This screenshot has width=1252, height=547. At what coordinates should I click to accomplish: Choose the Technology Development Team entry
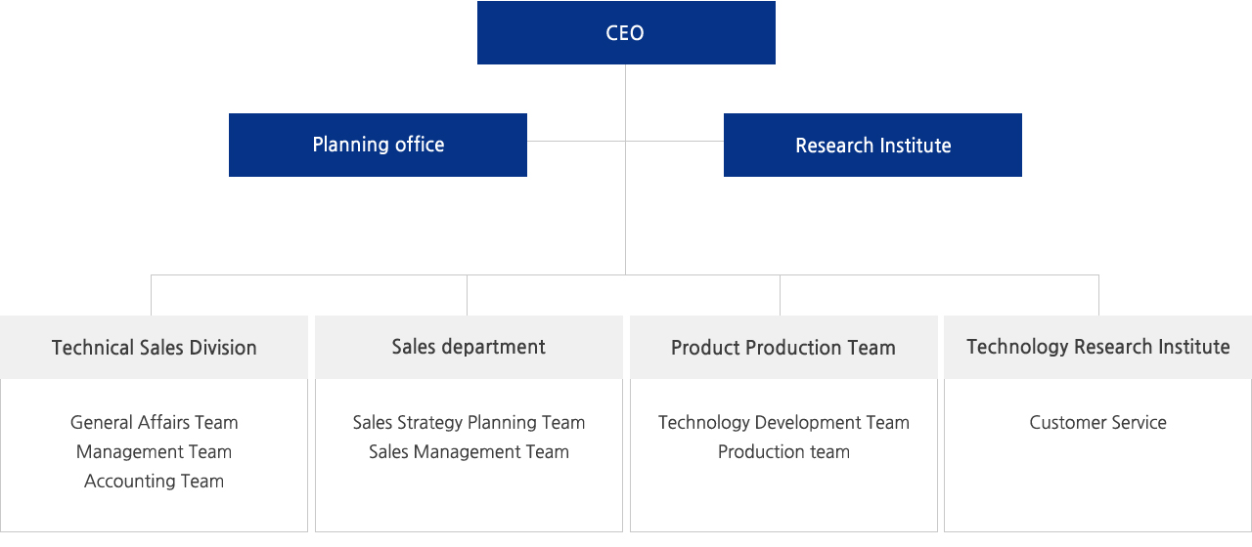pyautogui.click(x=783, y=422)
